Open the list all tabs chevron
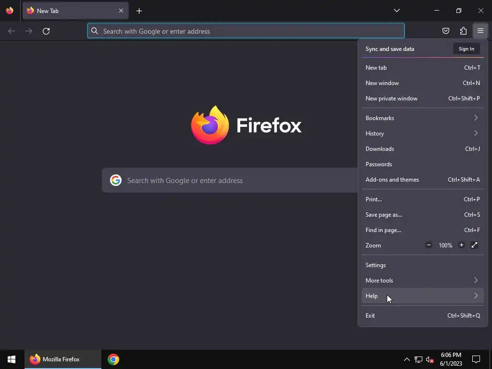492x369 pixels. (396, 11)
